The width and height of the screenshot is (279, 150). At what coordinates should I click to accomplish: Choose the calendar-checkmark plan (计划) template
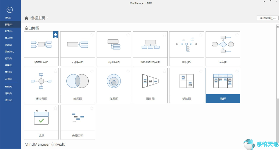tap(41, 122)
